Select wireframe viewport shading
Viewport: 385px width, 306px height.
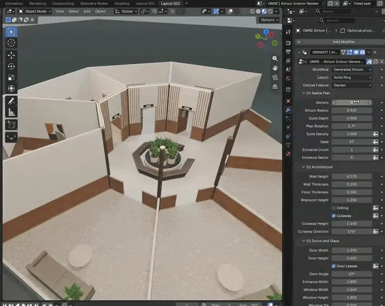(252, 11)
